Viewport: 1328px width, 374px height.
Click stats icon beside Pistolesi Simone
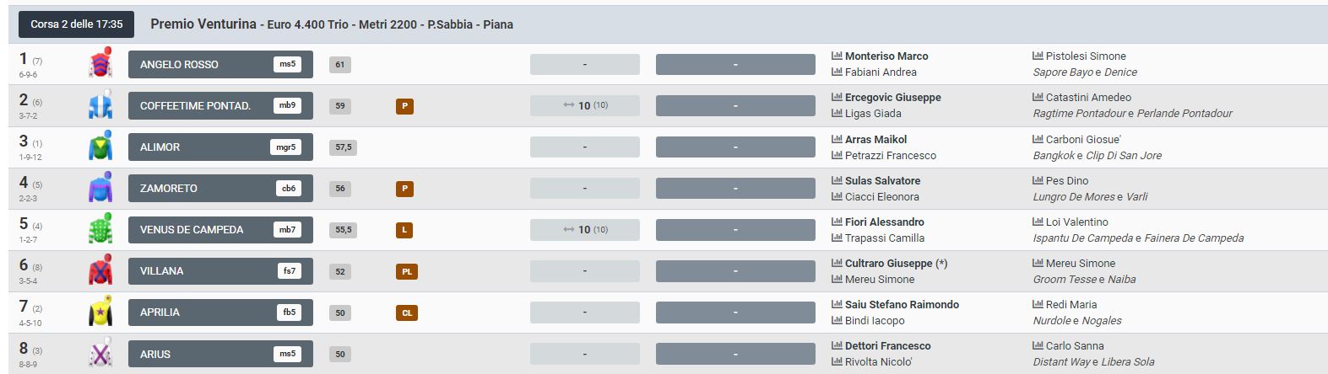point(1038,56)
